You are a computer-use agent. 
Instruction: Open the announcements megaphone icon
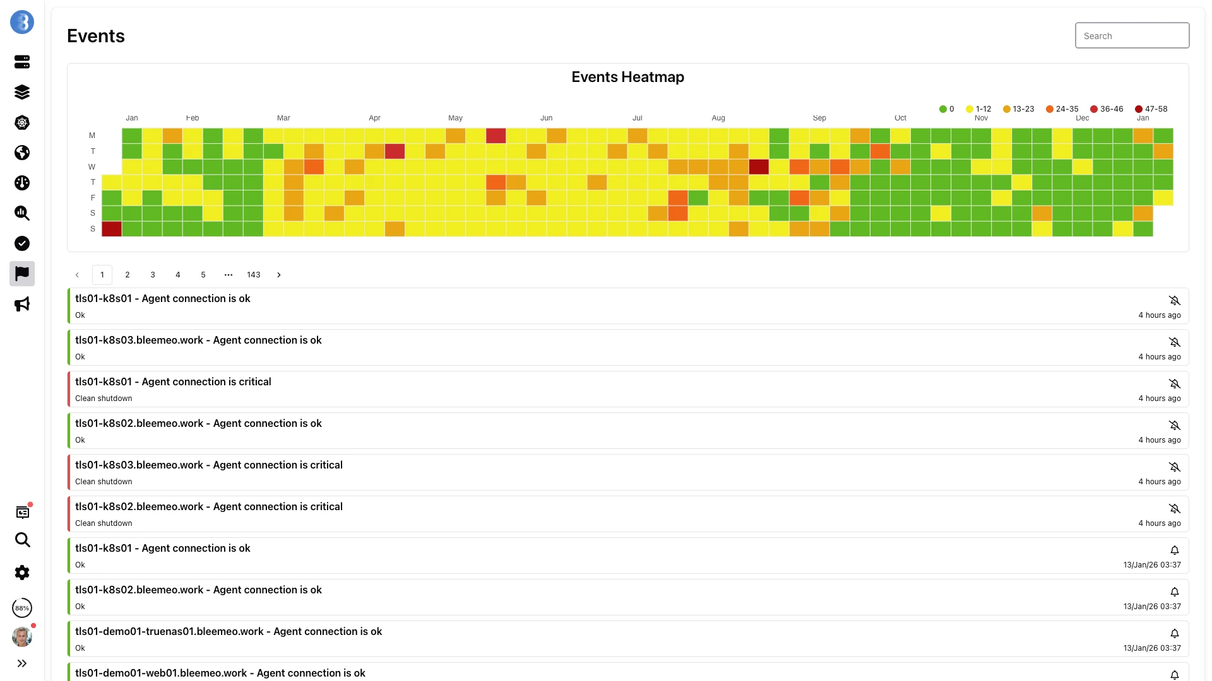click(x=22, y=304)
